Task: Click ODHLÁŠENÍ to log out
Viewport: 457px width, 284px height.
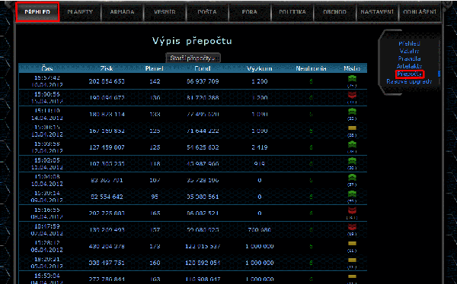Action: pos(420,12)
